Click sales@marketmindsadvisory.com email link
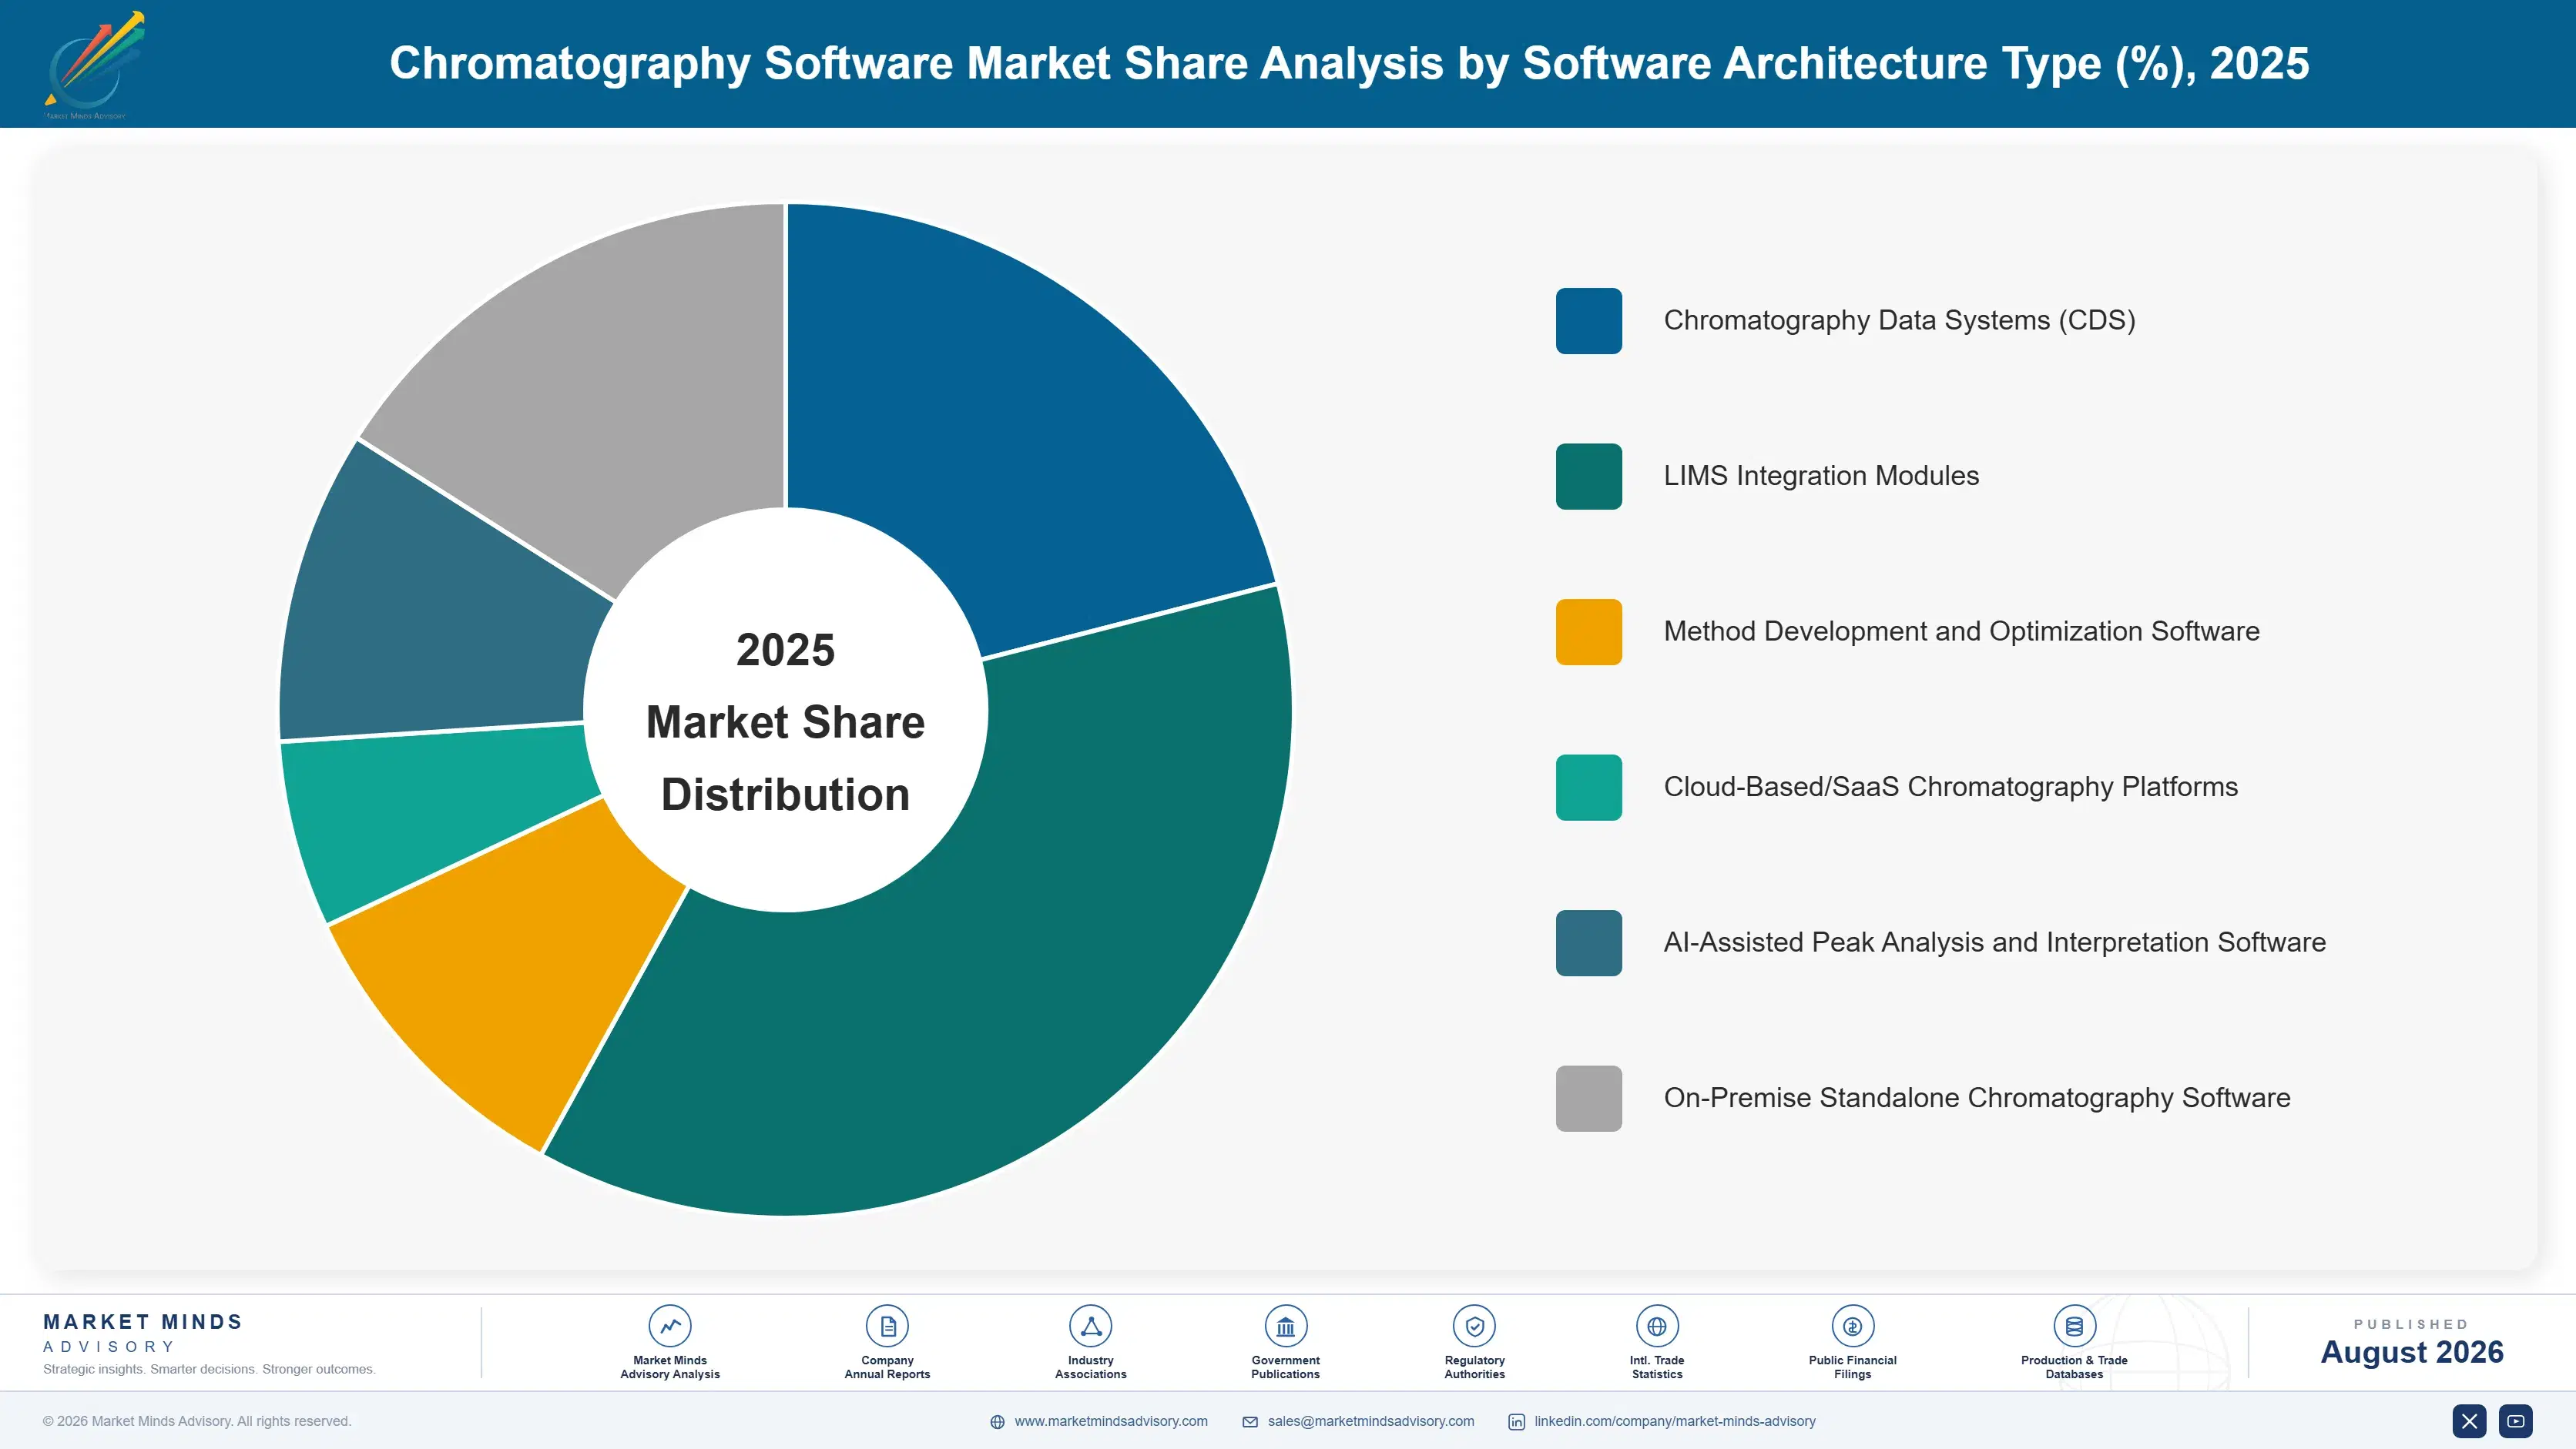Viewport: 2576px width, 1449px height. coord(1371,1421)
